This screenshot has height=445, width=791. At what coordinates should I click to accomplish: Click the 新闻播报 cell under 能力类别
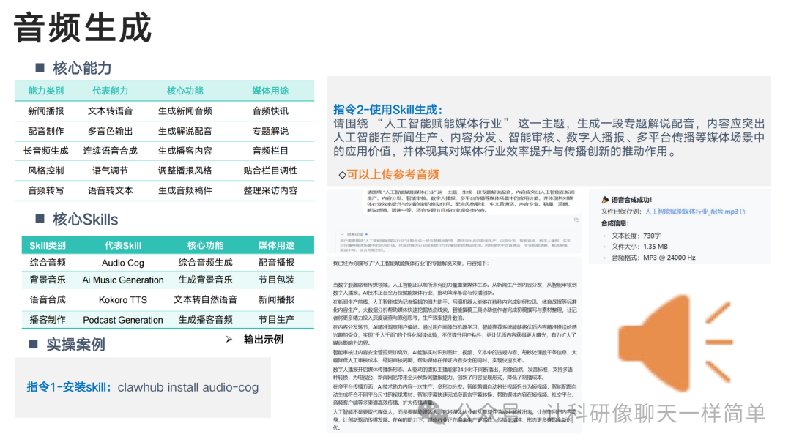point(46,111)
